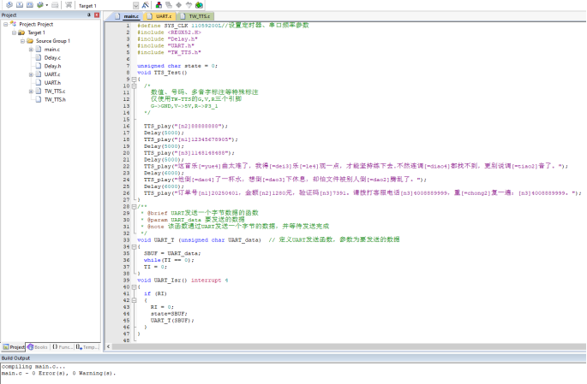Image resolution: width=587 pixels, height=384 pixels.
Task: Fold the doc comment at line 28
Action: point(134,207)
